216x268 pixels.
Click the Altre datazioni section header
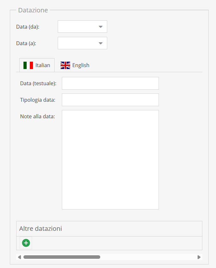coord(41,229)
